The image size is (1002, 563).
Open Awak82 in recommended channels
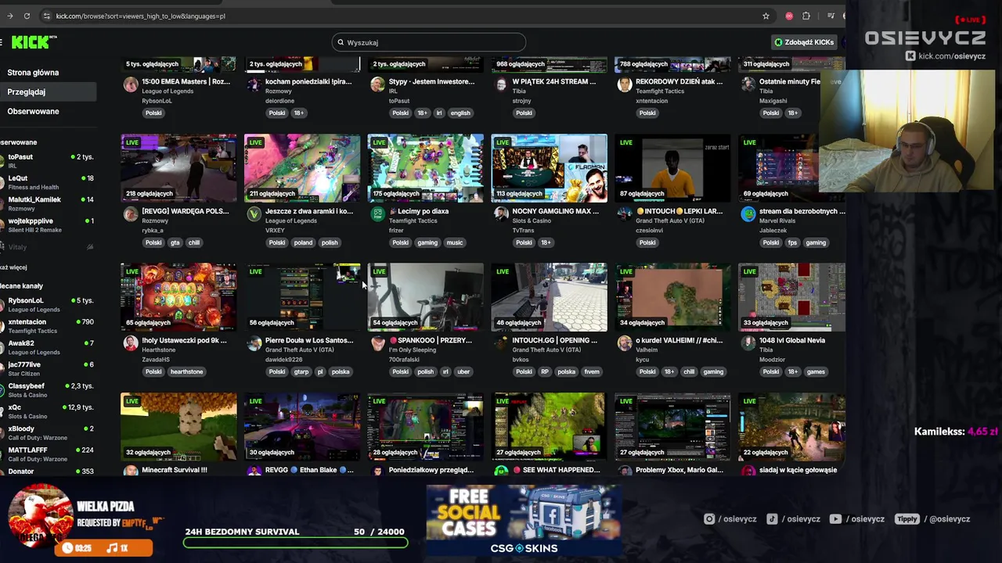tap(47, 347)
